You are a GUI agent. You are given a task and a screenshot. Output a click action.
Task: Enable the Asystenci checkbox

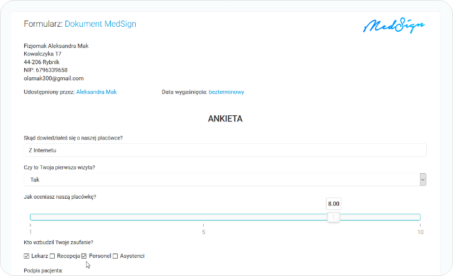[x=115, y=256]
